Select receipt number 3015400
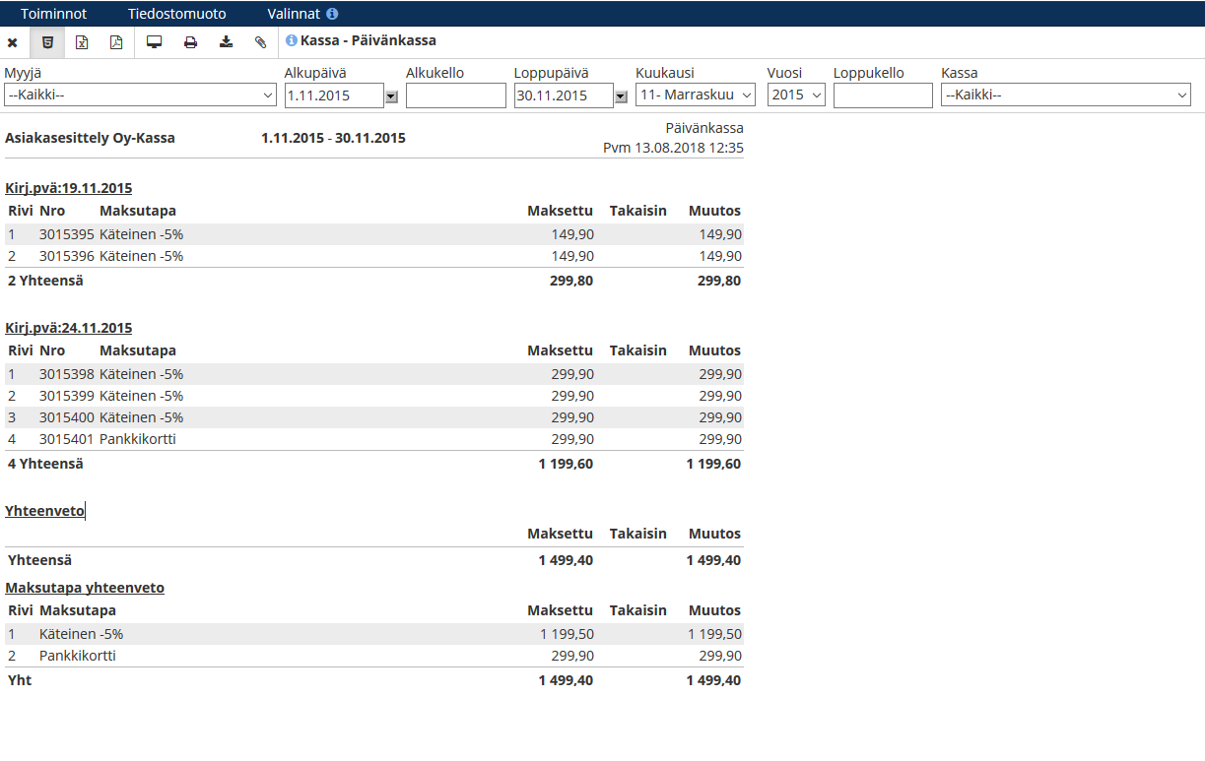 coord(67,417)
